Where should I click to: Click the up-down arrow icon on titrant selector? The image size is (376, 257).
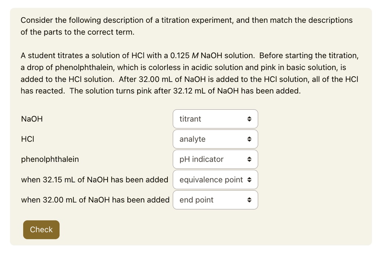click(250, 119)
